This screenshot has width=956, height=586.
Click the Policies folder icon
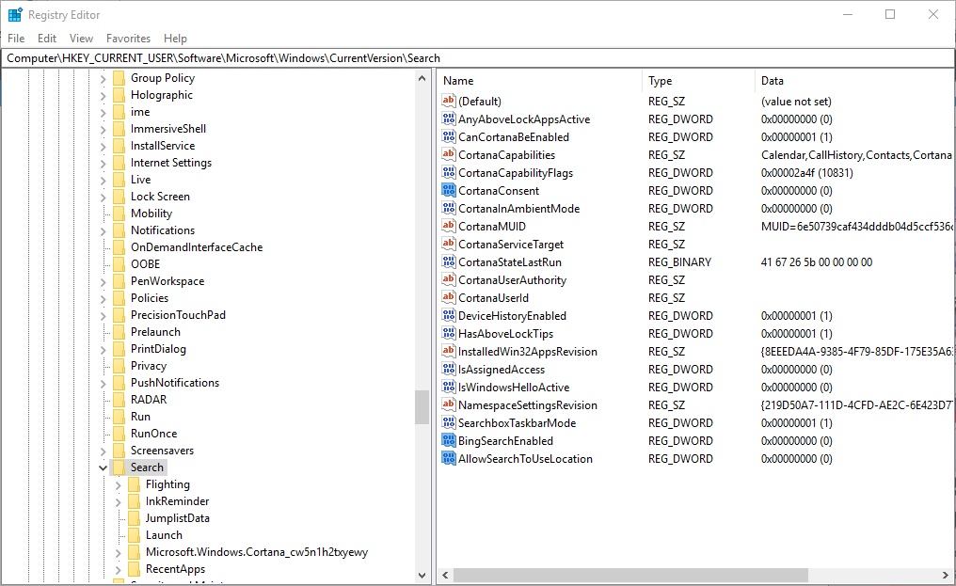(x=119, y=298)
